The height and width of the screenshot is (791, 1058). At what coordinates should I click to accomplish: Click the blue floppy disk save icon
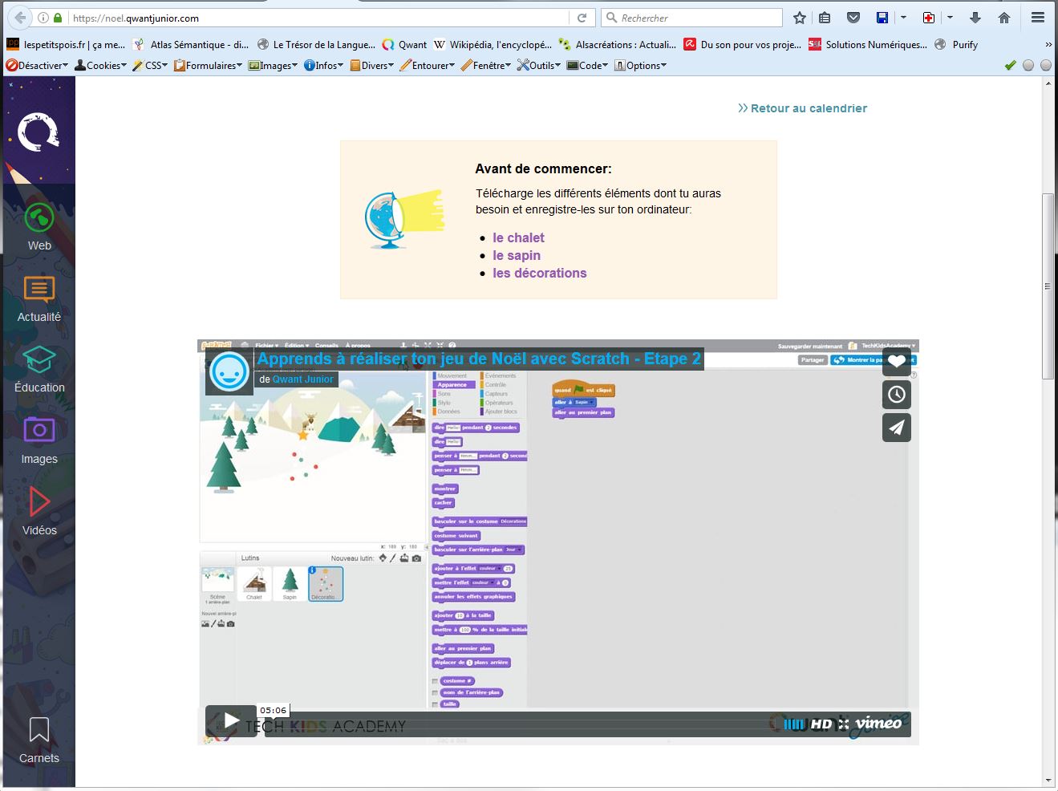[882, 18]
